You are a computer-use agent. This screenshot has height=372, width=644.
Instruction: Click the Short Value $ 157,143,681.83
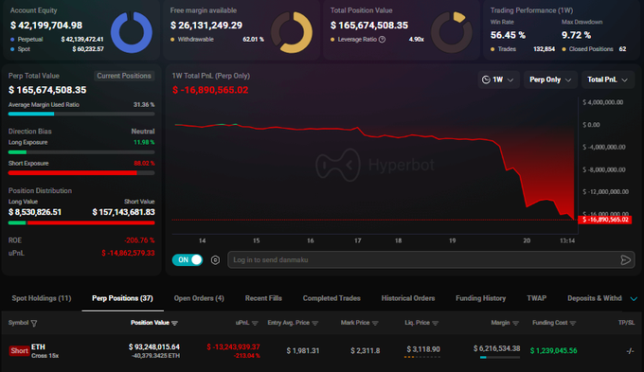pos(124,212)
